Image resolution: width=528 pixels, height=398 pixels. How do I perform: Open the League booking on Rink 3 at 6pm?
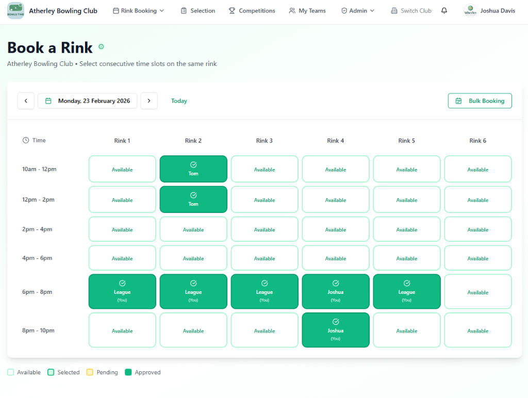coord(265,292)
